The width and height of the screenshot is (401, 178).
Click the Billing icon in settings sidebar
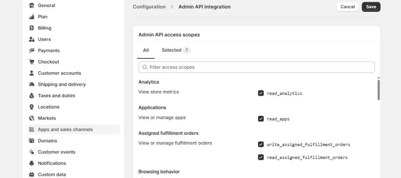tap(32, 28)
